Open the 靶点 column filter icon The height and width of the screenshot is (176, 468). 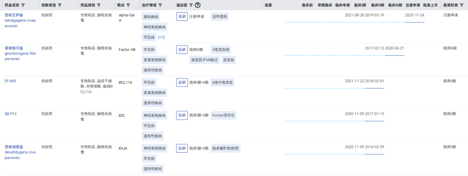click(128, 5)
